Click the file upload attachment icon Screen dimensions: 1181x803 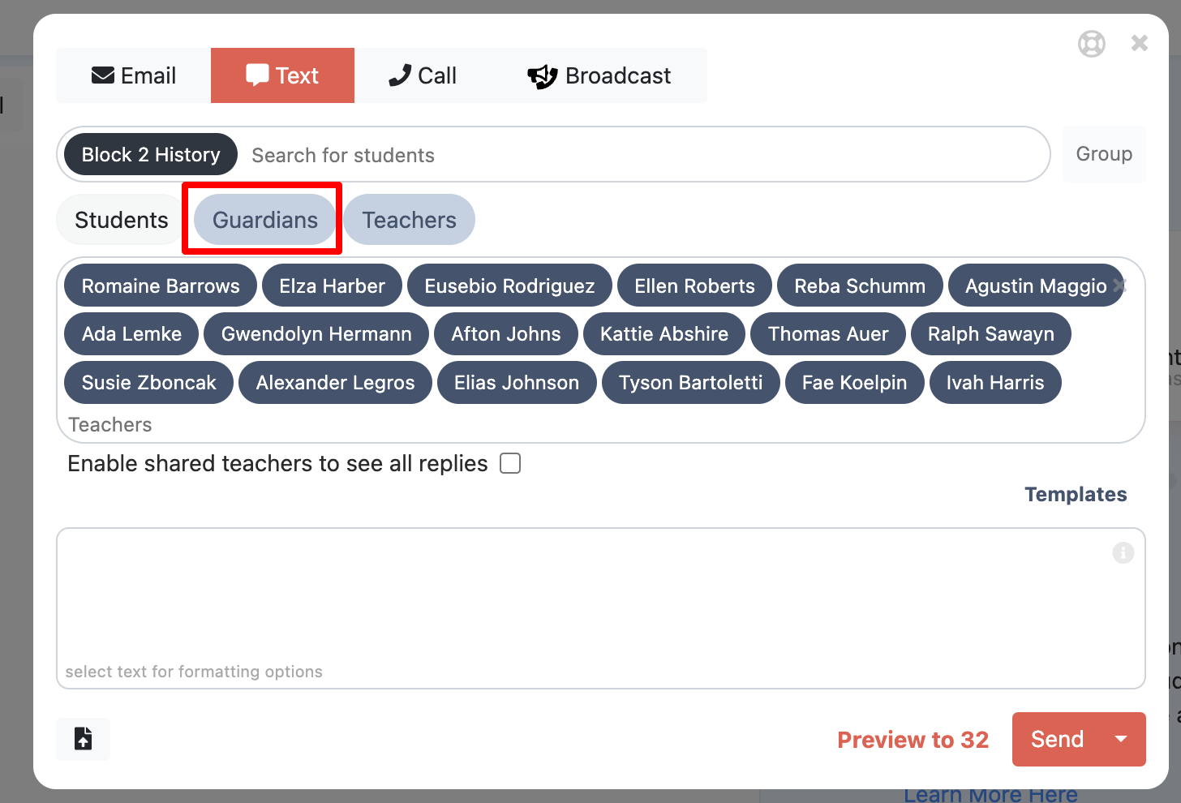(x=83, y=739)
